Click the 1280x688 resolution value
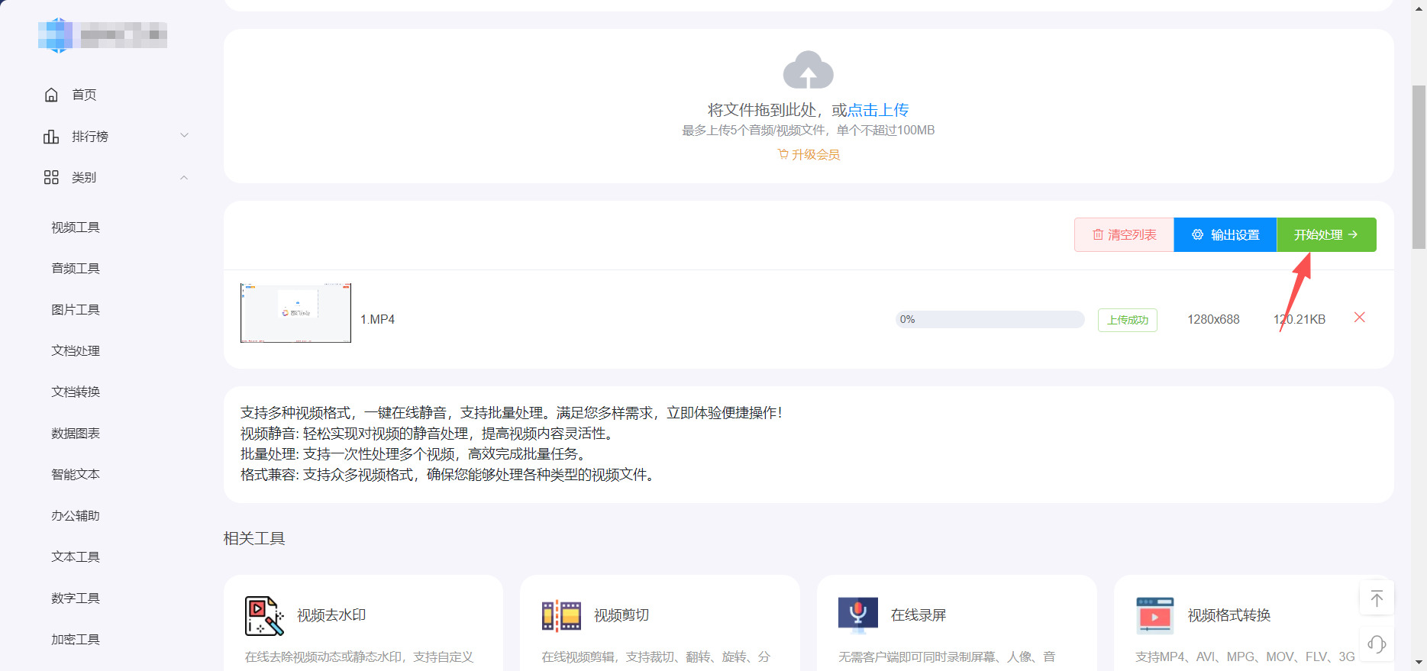 point(1213,319)
